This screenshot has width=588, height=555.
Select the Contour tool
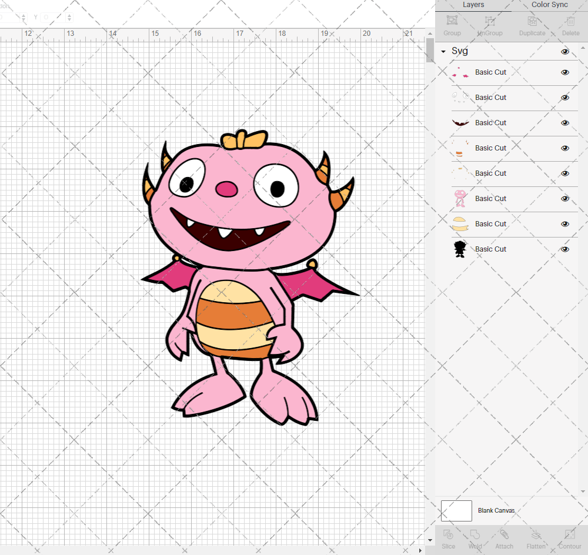pos(570,539)
